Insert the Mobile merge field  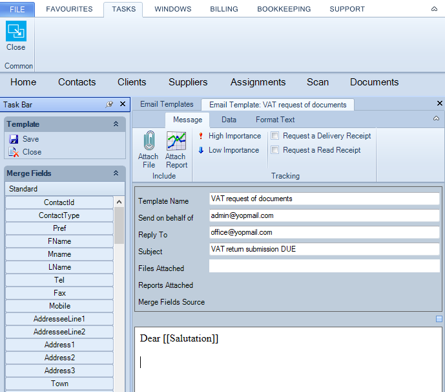tap(59, 306)
